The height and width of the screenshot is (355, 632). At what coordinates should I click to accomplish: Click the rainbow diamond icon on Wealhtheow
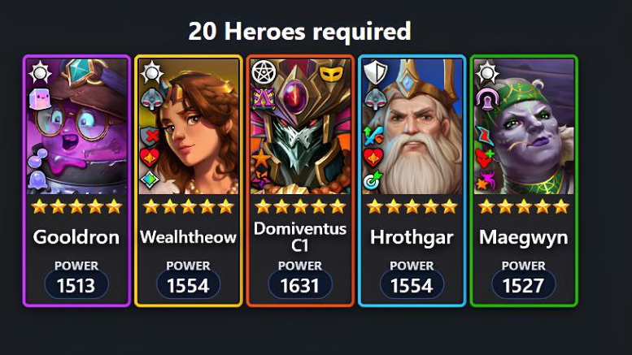pyautogui.click(x=150, y=180)
